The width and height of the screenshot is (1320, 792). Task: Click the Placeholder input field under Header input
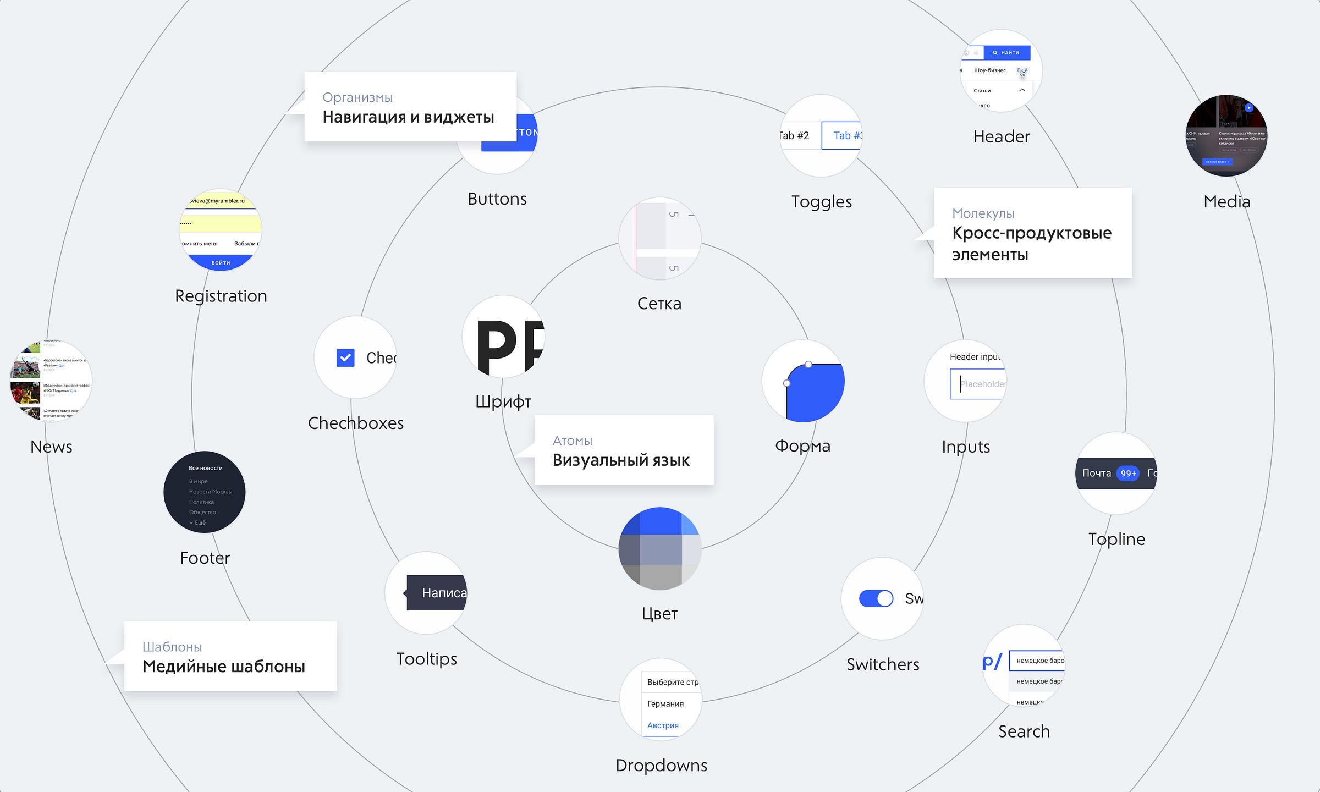(978, 384)
